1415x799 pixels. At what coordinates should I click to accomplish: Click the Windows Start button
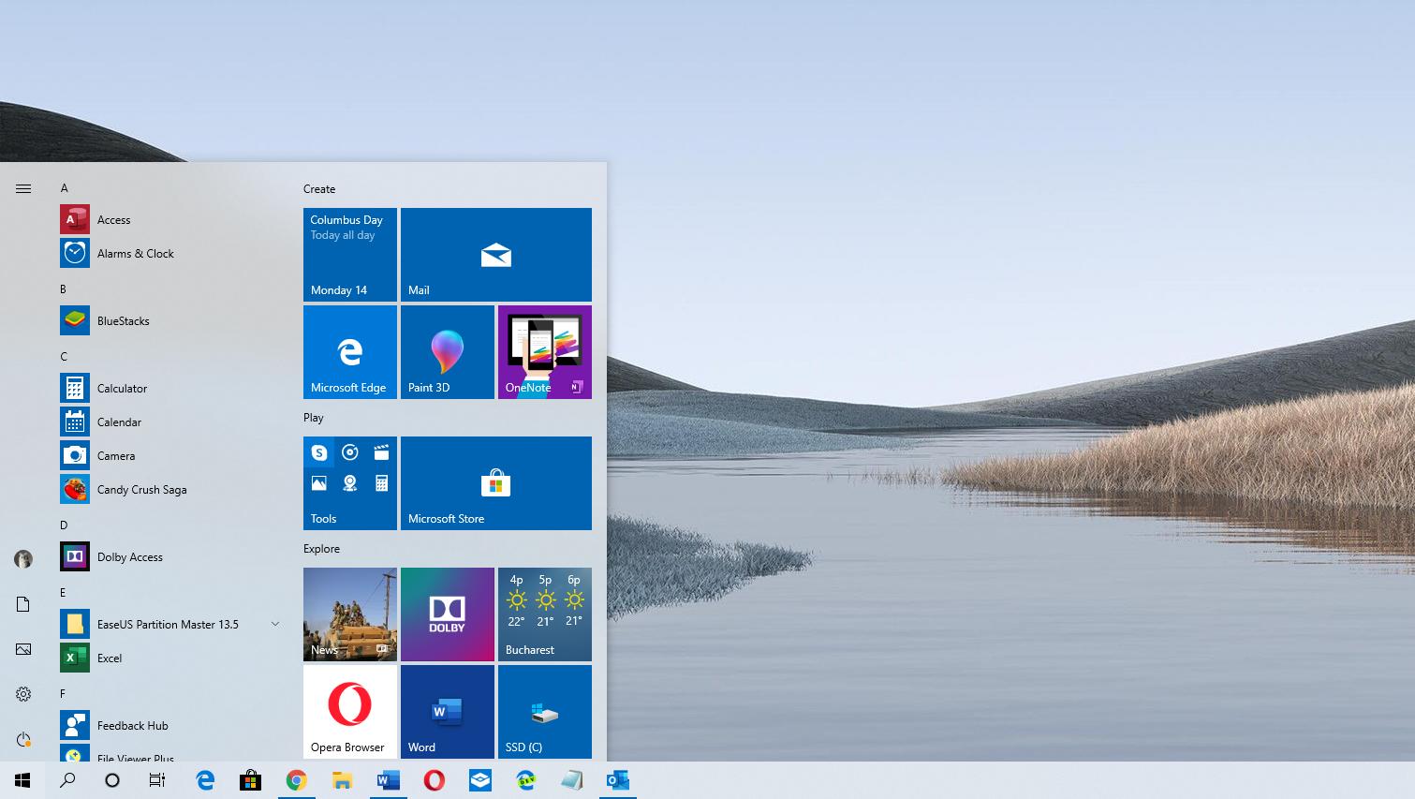[22, 780]
